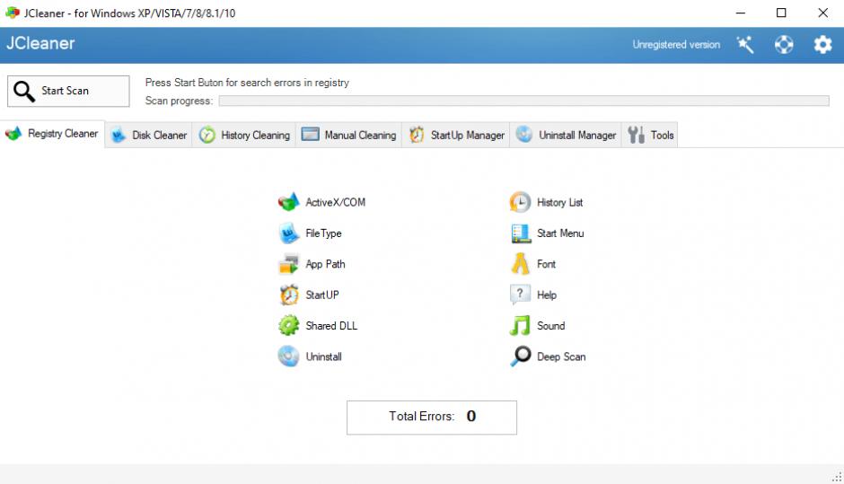Select the Font label
The height and width of the screenshot is (484, 844).
click(x=546, y=264)
